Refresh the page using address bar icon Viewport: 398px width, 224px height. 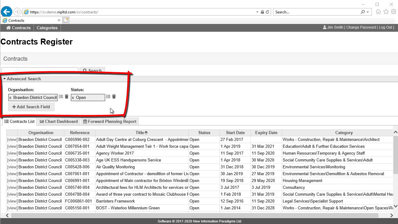[267, 12]
